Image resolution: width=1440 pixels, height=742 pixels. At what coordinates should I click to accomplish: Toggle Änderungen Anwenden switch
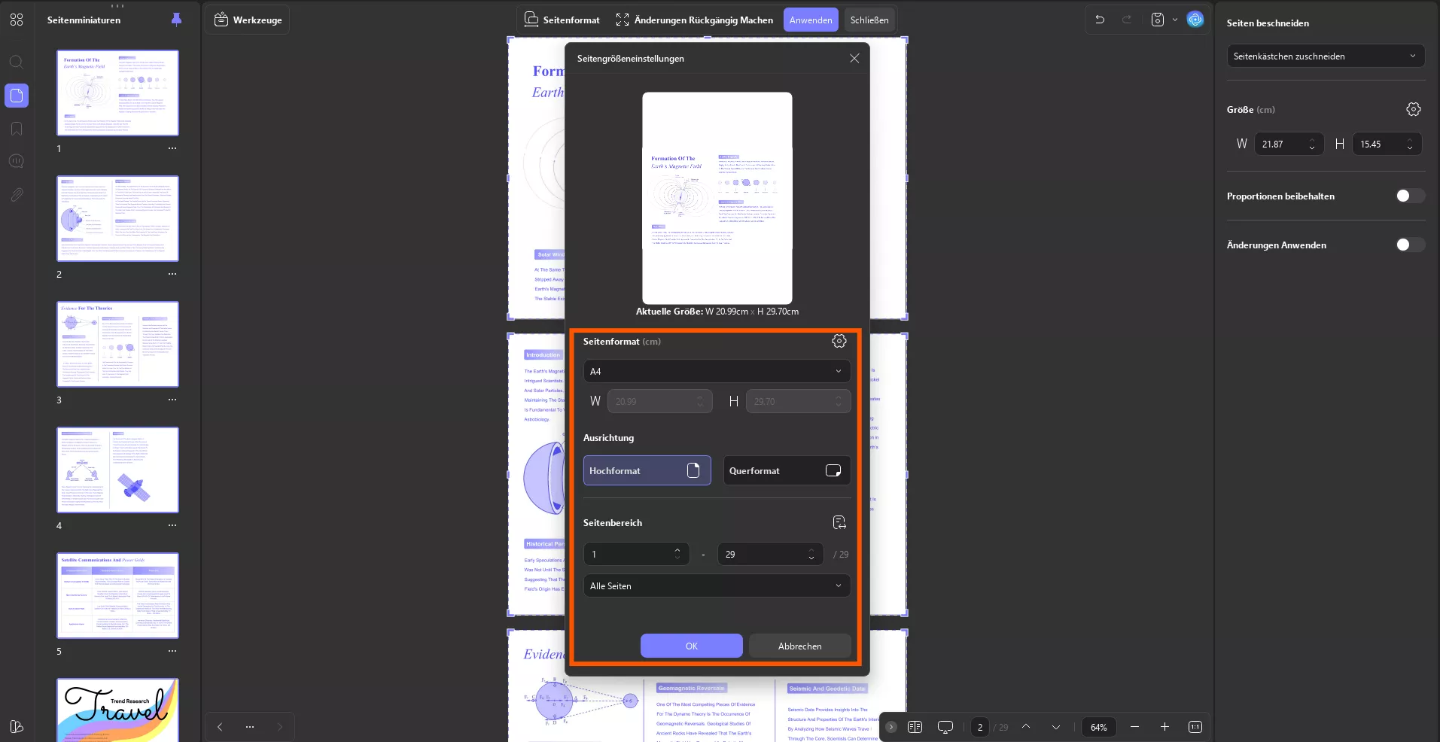[x=1410, y=245]
